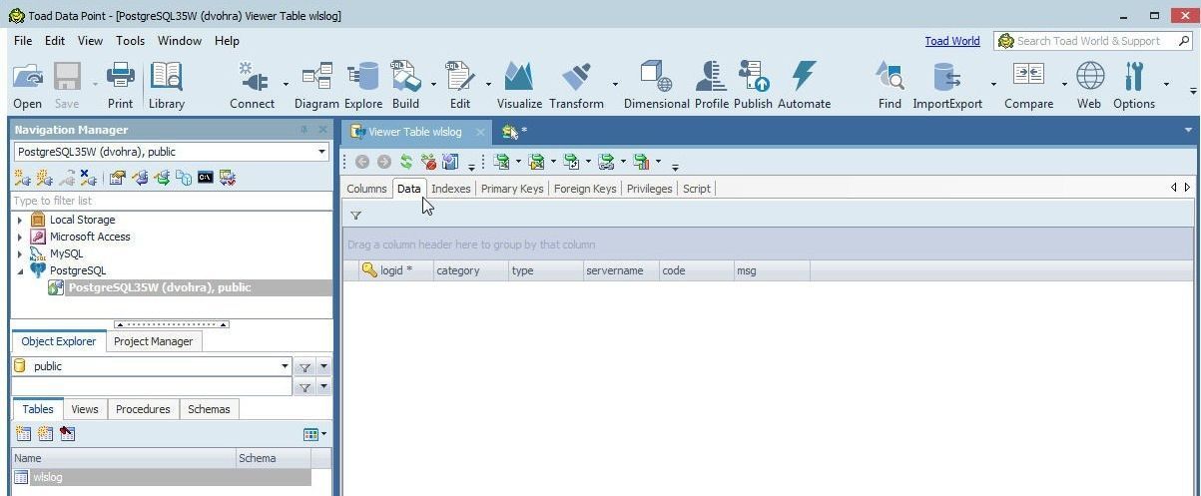The width and height of the screenshot is (1201, 496).
Task: Select the wlslog table row
Action: [x=161, y=477]
